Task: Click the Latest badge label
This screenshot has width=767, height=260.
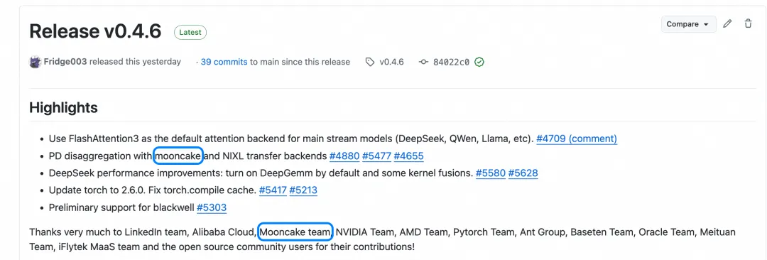Action: pos(190,32)
